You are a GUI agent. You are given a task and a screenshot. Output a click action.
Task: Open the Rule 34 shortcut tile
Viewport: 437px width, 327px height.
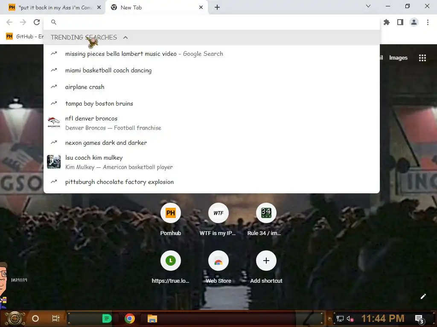click(266, 219)
